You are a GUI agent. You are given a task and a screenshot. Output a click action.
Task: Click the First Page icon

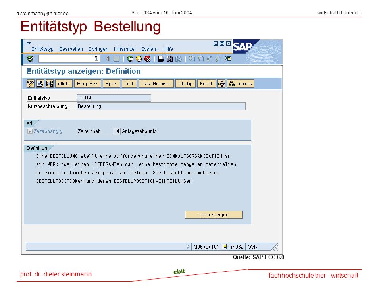(192, 59)
